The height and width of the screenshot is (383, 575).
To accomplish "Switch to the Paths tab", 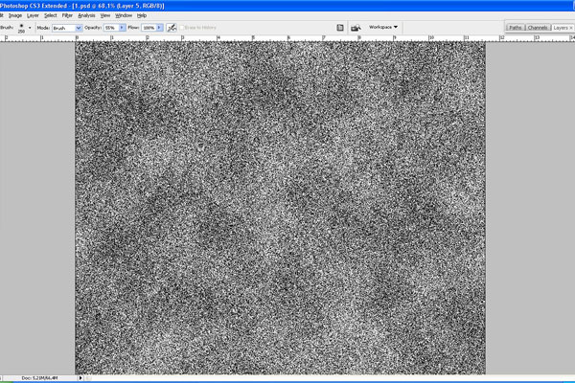I will pyautogui.click(x=516, y=28).
